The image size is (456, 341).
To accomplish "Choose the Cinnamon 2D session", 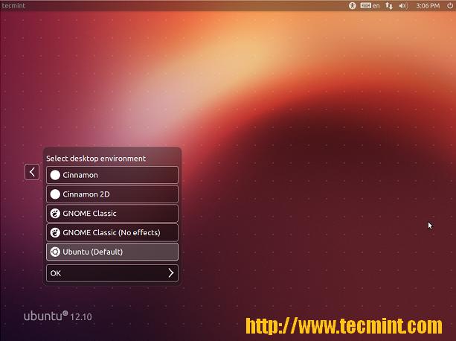I will 112,194.
